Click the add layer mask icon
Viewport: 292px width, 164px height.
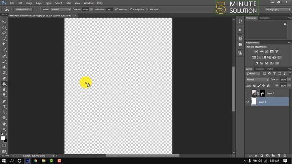click(262, 156)
